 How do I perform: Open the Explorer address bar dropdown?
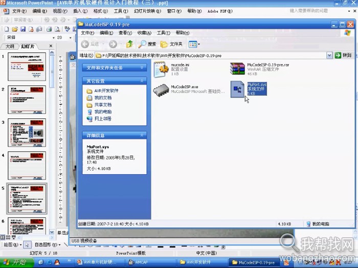[x=329, y=55]
